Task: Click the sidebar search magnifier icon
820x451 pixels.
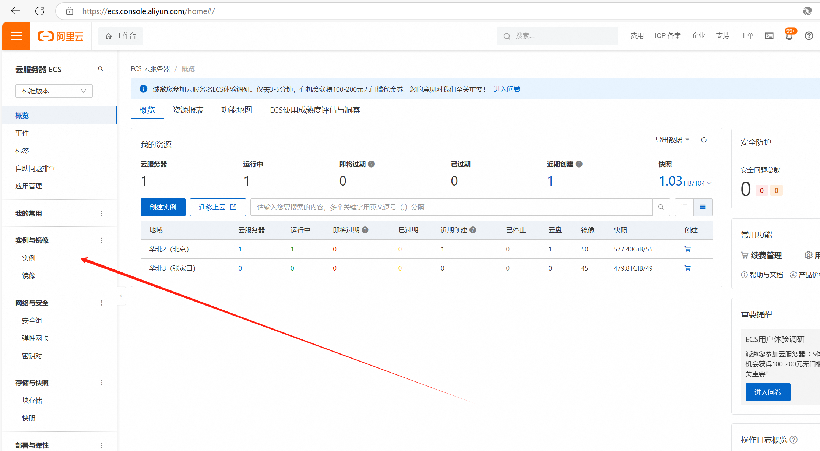Action: click(x=101, y=69)
